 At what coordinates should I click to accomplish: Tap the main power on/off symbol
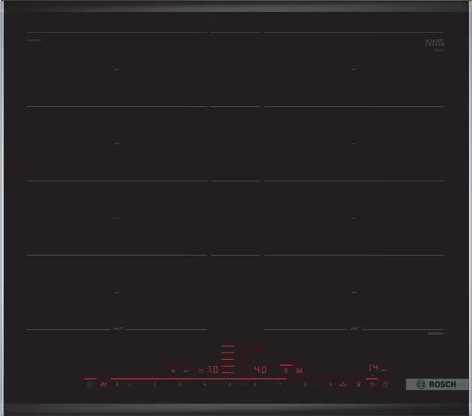pos(90,384)
